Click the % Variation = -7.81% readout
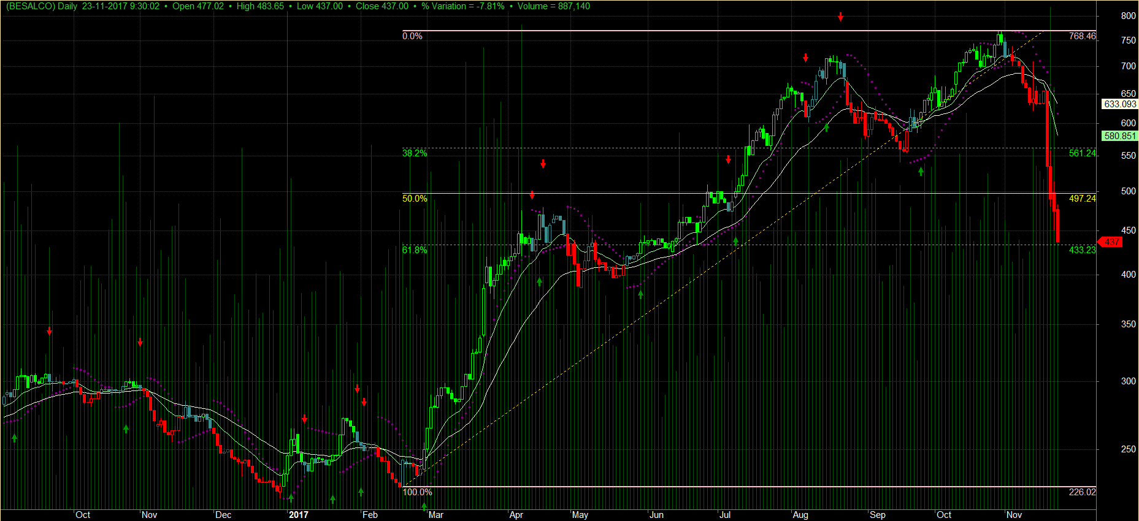 coord(463,6)
